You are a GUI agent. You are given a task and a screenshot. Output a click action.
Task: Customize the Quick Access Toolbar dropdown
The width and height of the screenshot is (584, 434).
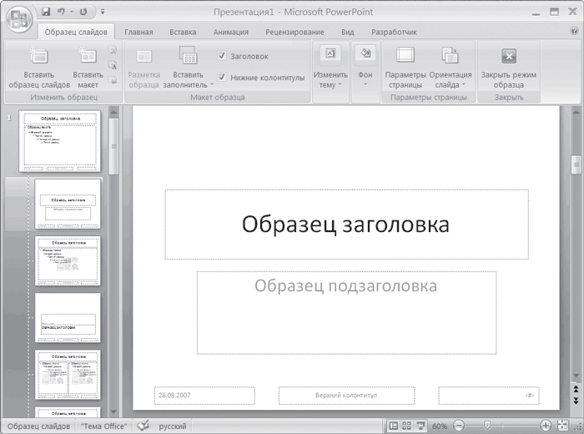[103, 12]
